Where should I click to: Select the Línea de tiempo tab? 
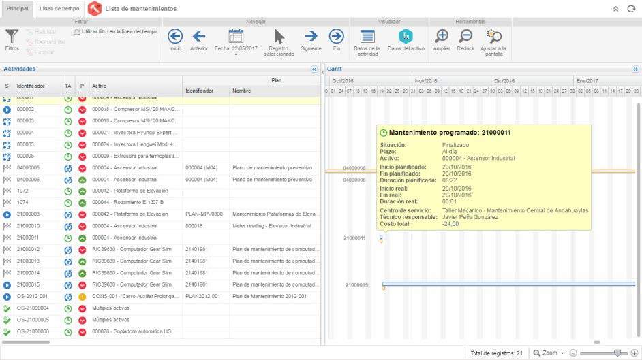[x=59, y=9]
